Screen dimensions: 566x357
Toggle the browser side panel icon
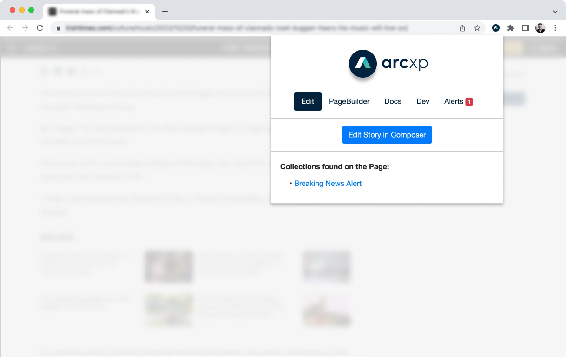pyautogui.click(x=526, y=28)
